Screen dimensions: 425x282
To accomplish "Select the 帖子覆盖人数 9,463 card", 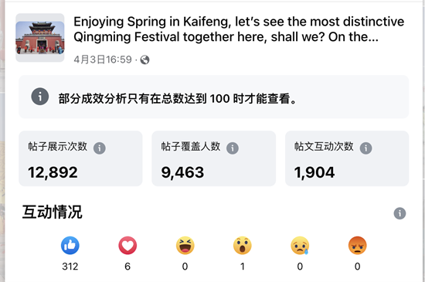I will [213, 158].
